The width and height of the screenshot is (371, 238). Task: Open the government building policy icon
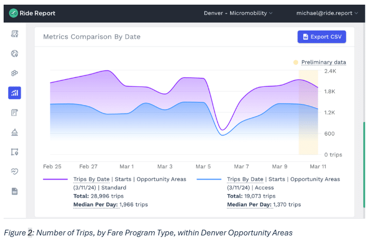(x=15, y=132)
